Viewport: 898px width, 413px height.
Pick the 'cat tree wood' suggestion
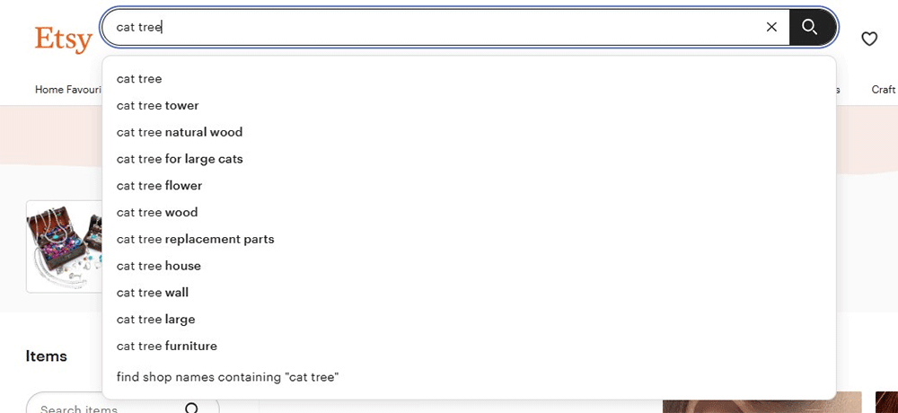coord(157,213)
